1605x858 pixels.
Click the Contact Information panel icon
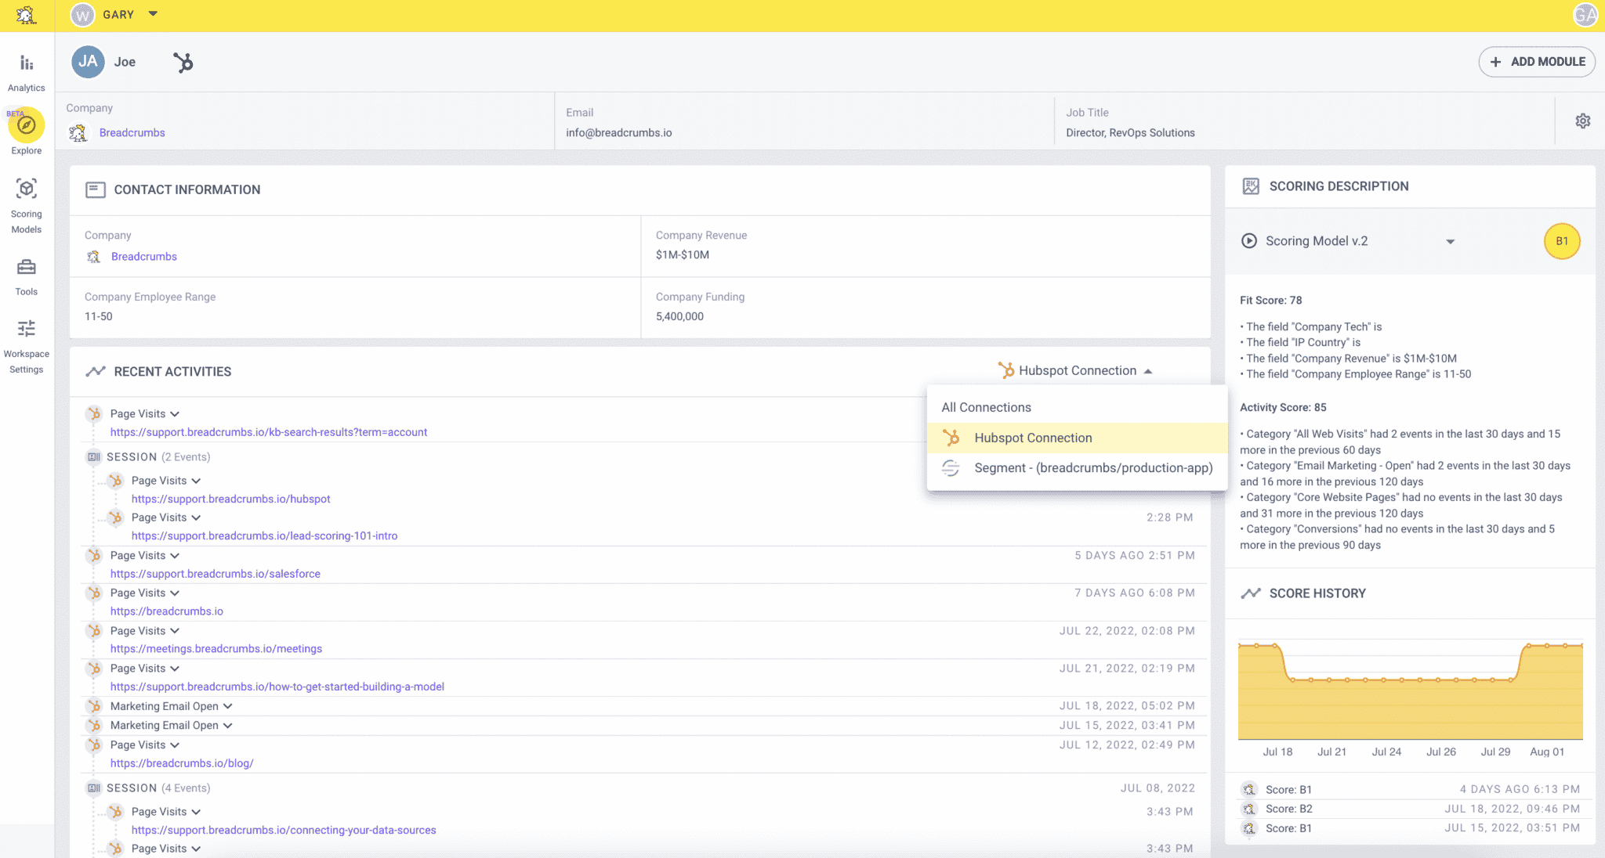(96, 189)
